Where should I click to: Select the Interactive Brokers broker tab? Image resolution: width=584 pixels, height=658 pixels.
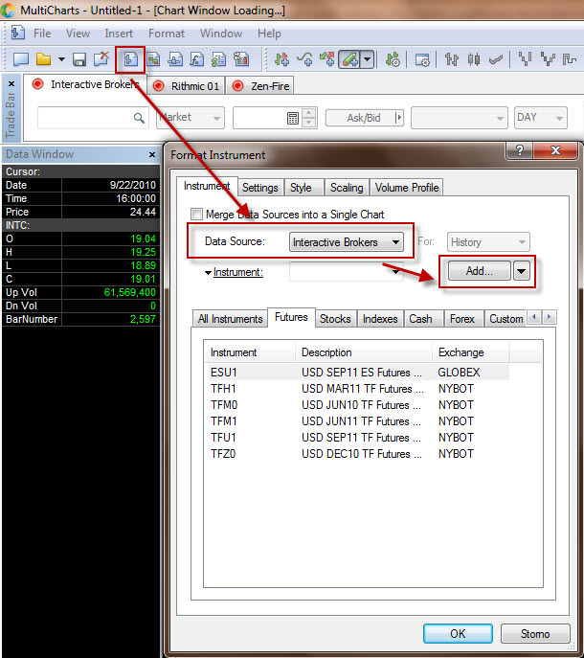[x=85, y=85]
